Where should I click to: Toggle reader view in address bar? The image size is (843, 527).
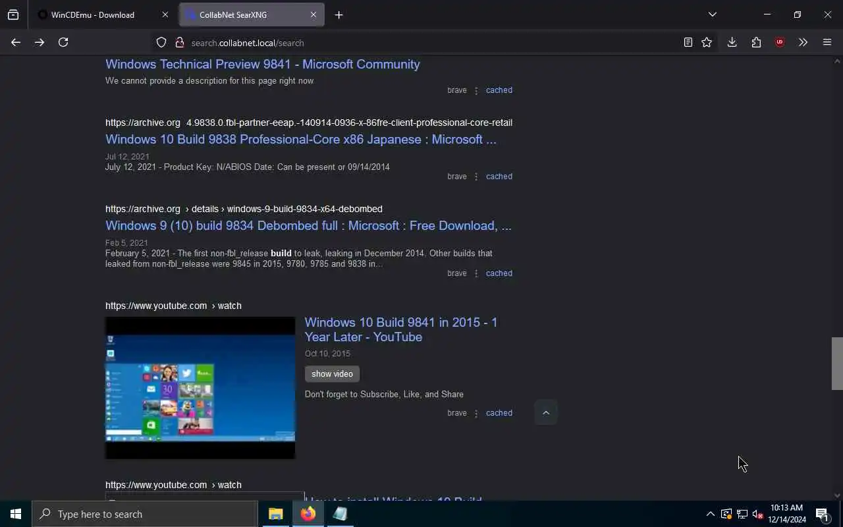point(688,42)
